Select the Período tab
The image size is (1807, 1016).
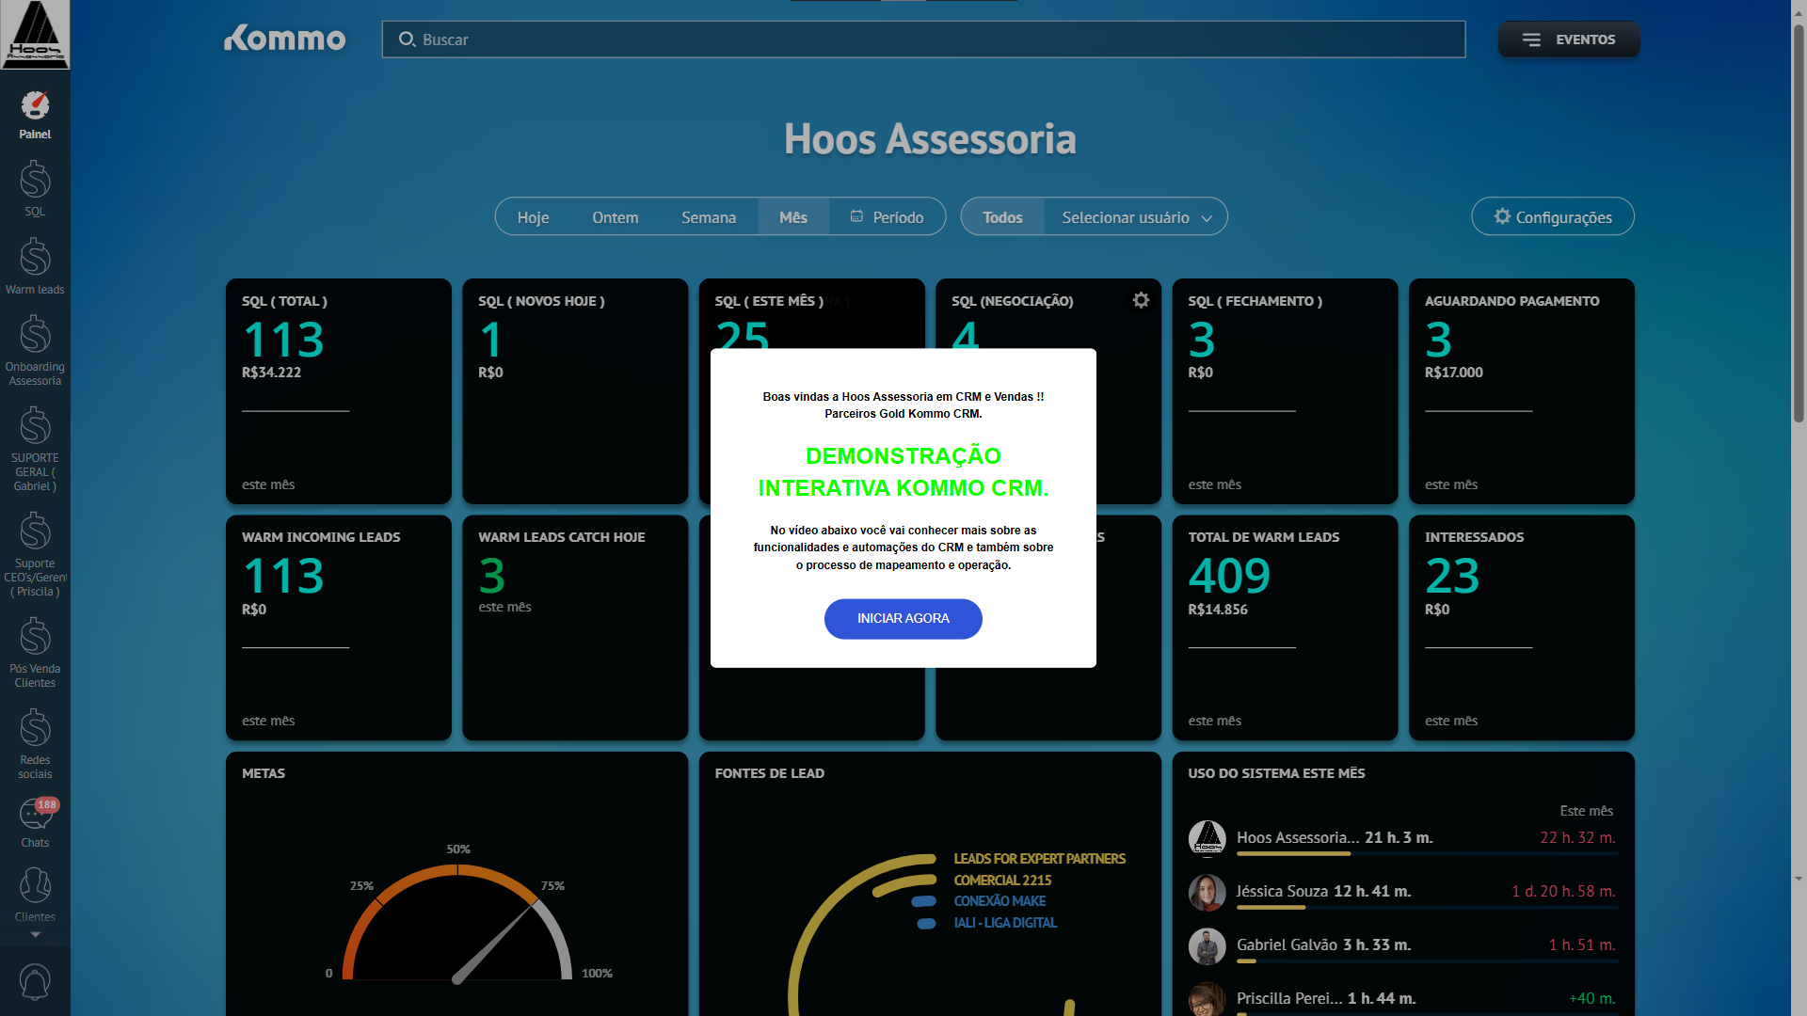887,217
